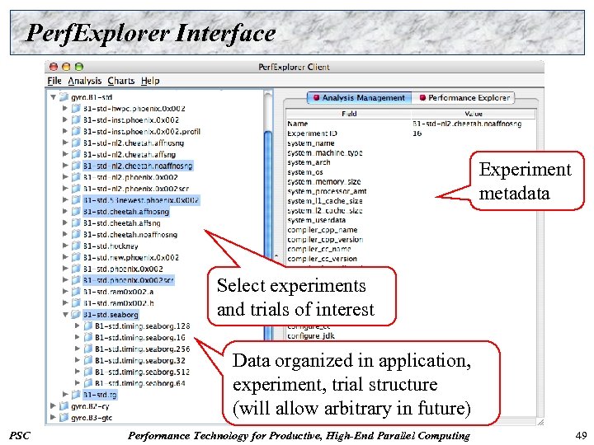This screenshot has width=594, height=445.
Task: Click folder icon of B1-std.cheetah.affsng
Action: (x=76, y=222)
